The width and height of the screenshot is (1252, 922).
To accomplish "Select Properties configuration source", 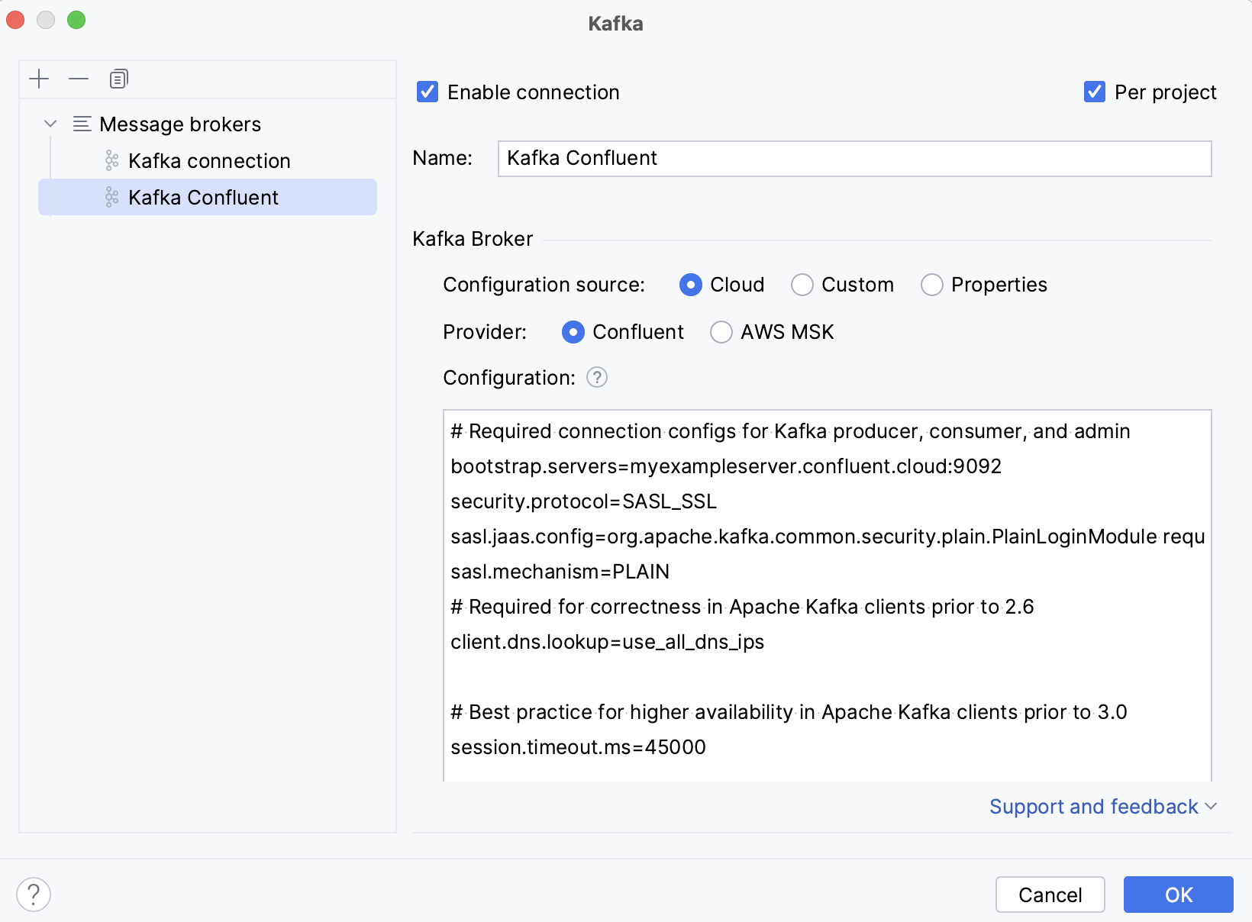I will pos(932,285).
